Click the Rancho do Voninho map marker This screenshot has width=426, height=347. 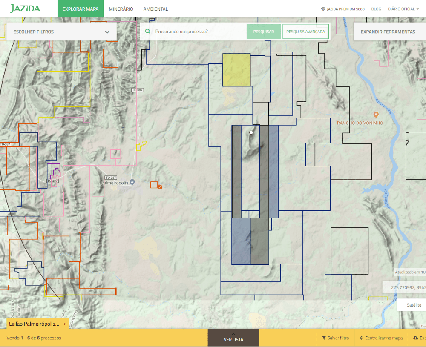click(376, 115)
